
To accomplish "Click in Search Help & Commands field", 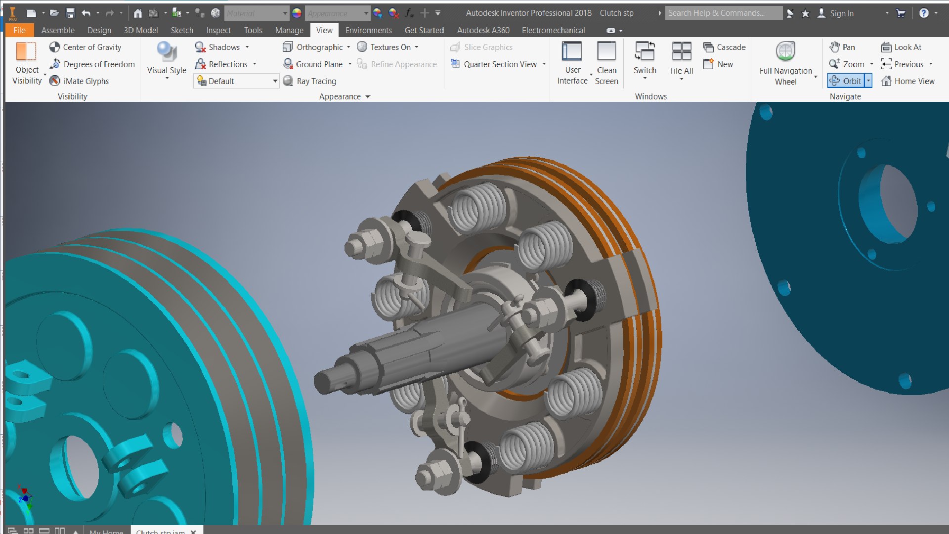I will point(724,13).
